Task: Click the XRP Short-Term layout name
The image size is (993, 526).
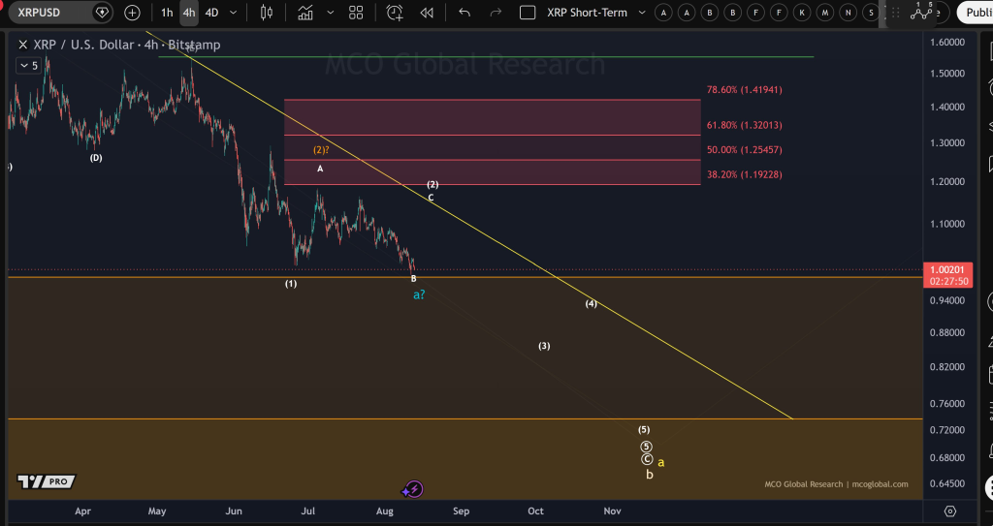Action: (x=587, y=12)
